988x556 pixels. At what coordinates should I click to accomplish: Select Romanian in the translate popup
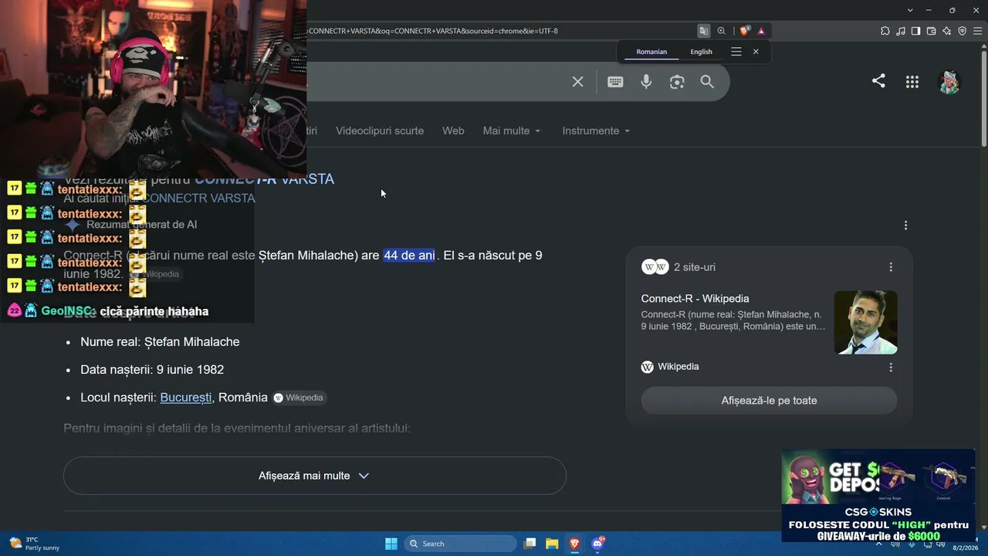coord(651,52)
